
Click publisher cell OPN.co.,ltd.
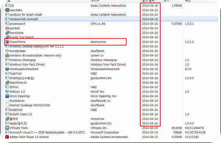98,24
